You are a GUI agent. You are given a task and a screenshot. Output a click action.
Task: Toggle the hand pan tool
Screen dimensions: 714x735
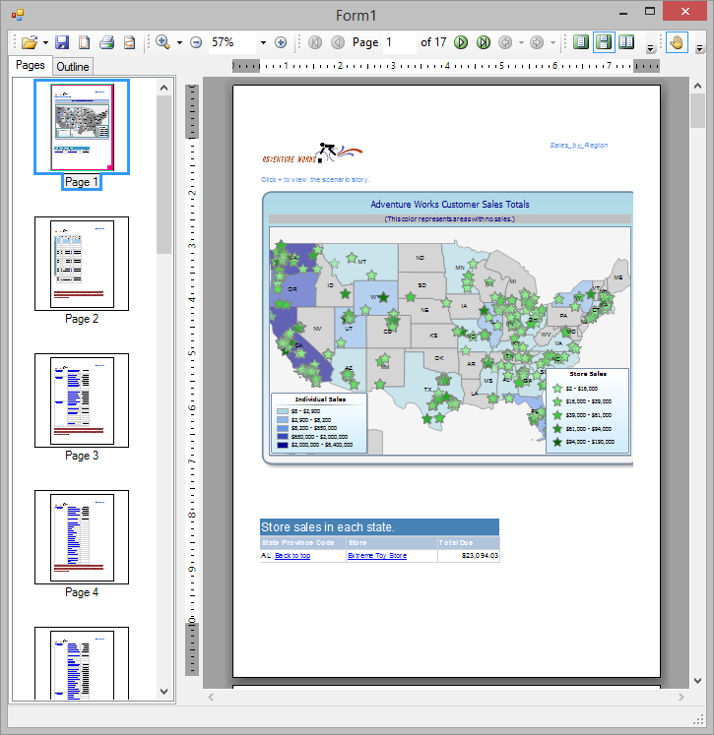(677, 42)
